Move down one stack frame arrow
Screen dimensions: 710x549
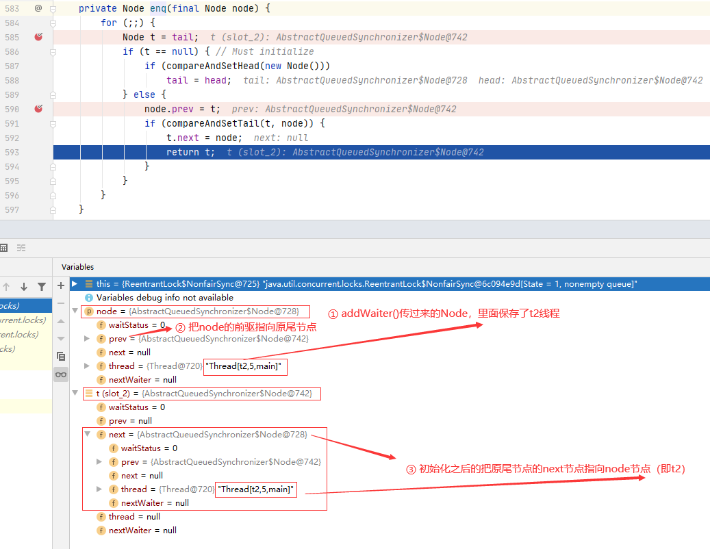point(24,287)
